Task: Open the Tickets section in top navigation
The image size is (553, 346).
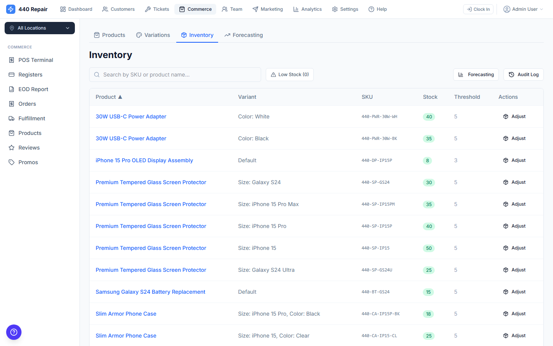Action: pyautogui.click(x=157, y=9)
